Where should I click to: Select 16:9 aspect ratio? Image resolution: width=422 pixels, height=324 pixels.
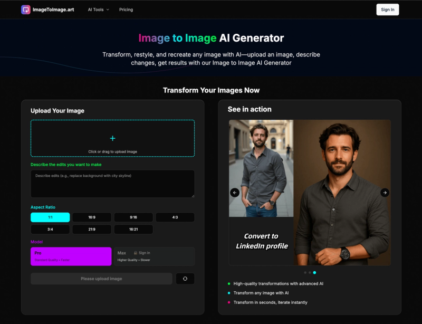tap(92, 217)
